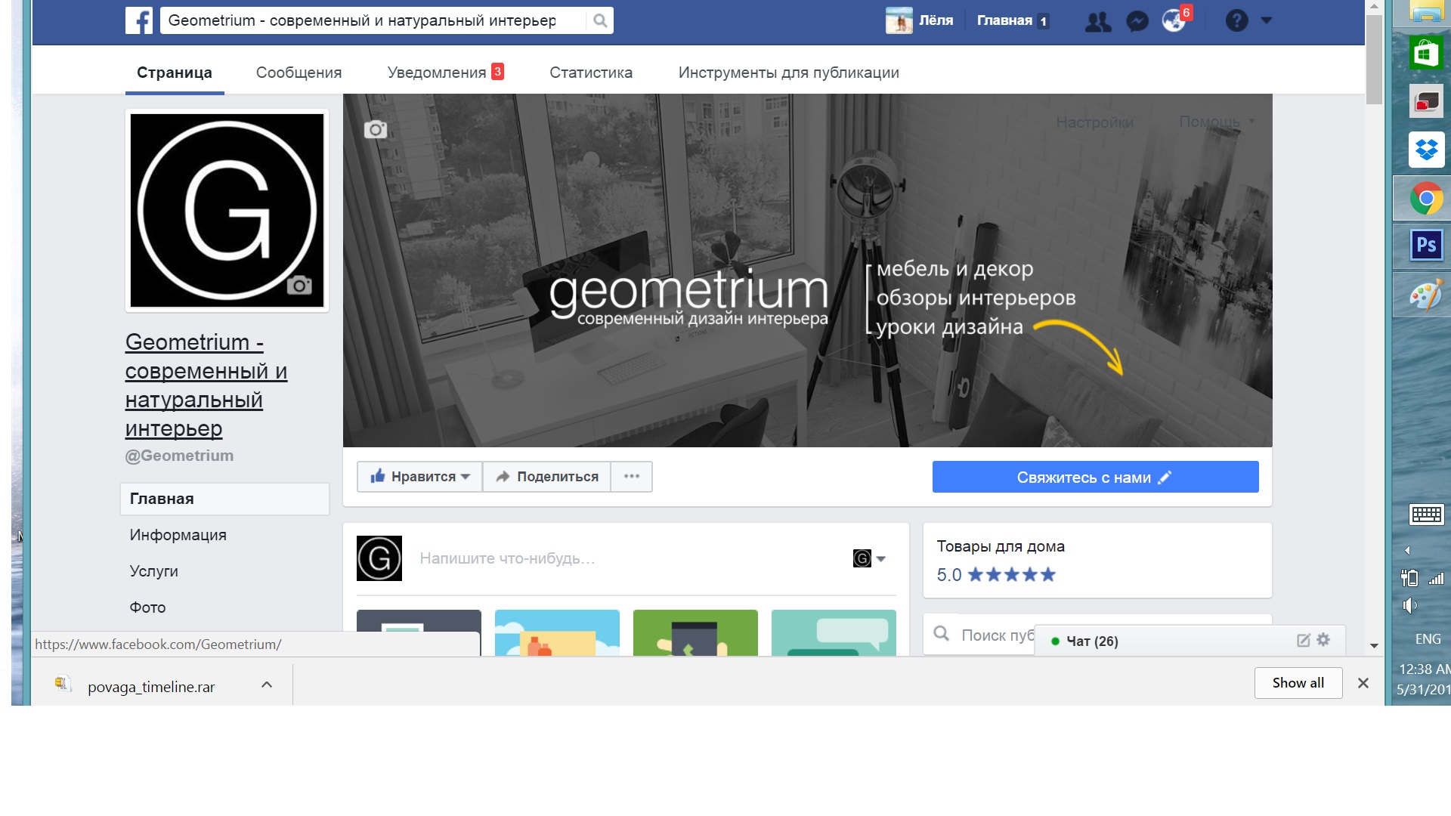
Task: Open the Нравится dropdown button
Action: [419, 477]
